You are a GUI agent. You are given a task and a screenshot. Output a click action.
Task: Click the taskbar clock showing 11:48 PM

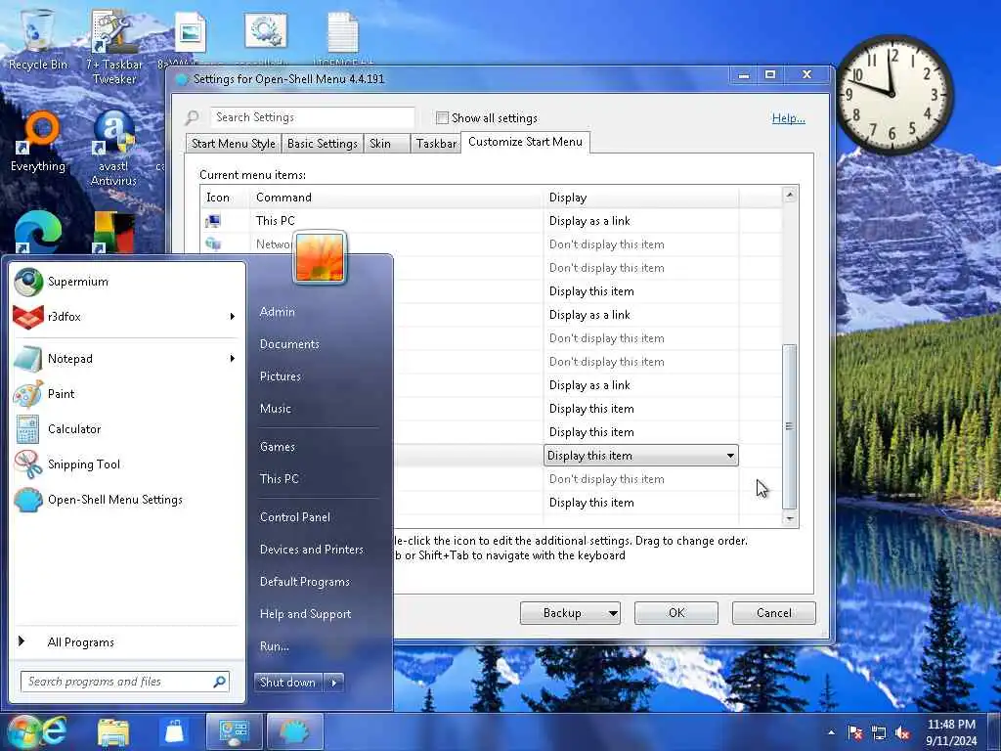tap(951, 732)
